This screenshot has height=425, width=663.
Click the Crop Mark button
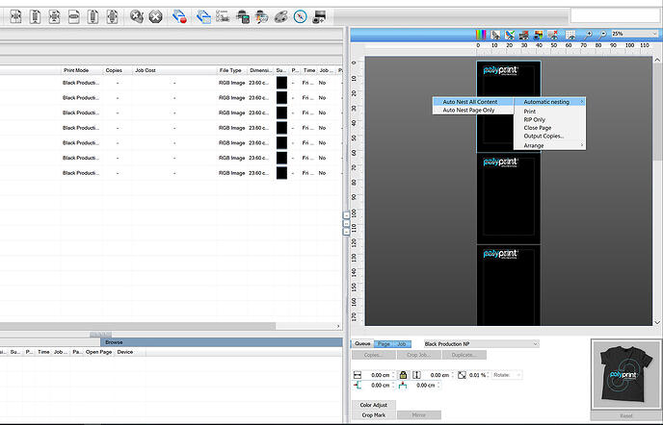[374, 414]
